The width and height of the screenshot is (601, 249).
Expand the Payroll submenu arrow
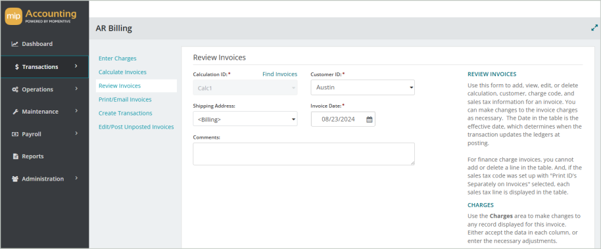[76, 133]
